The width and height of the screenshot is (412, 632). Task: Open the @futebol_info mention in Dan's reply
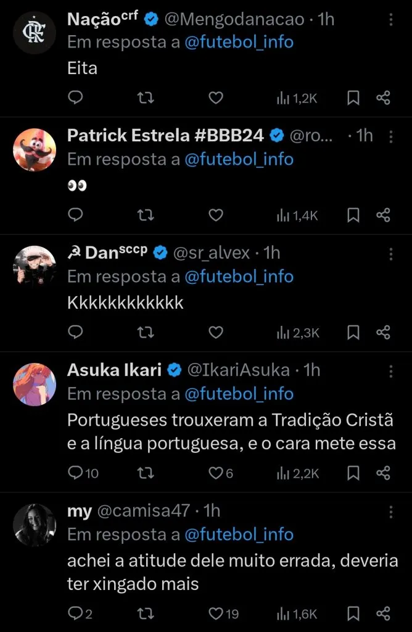coord(239,276)
